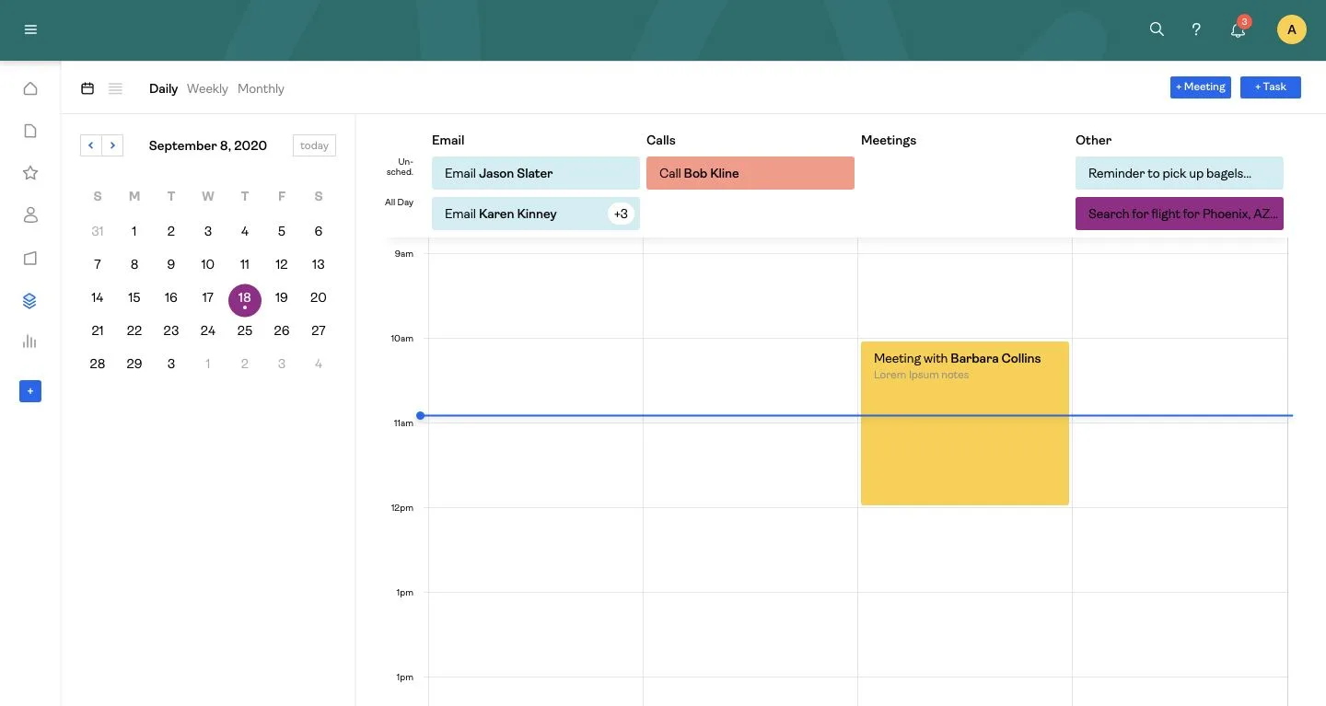The height and width of the screenshot is (706, 1326).
Task: Go to previous month with left chevron
Action: click(90, 145)
